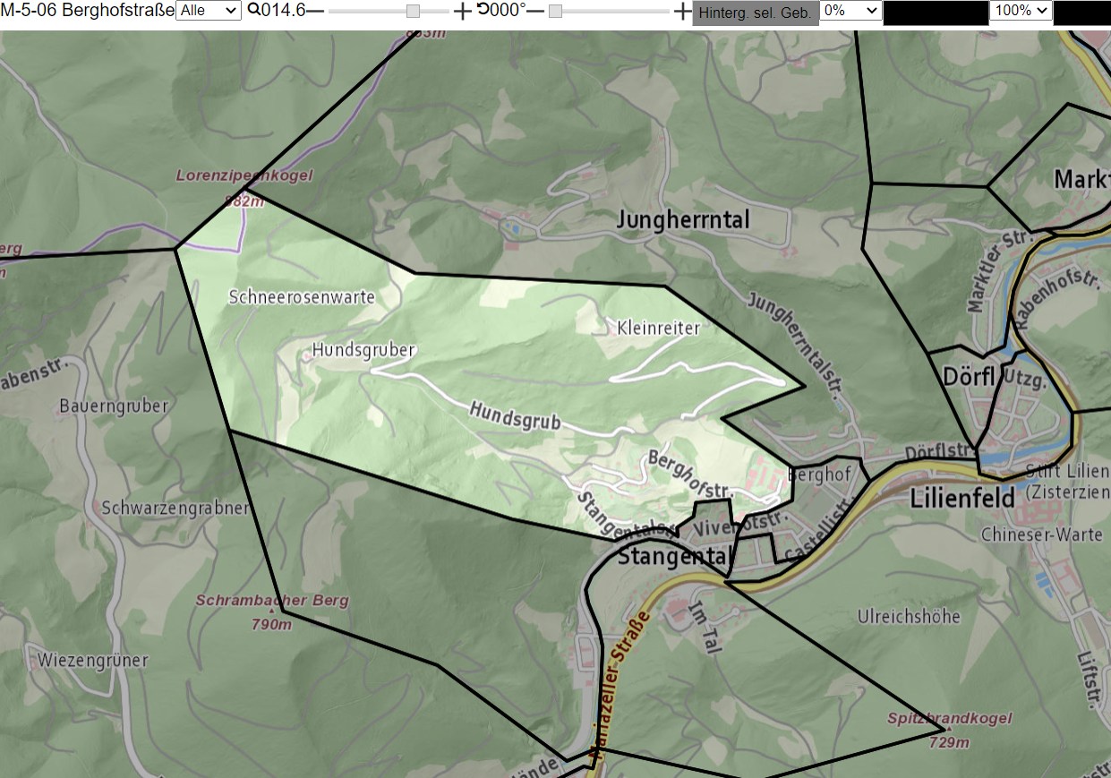Click the rotation minus button

535,11
